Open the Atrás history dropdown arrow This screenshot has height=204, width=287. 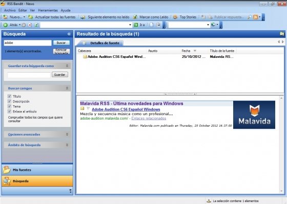19,25
